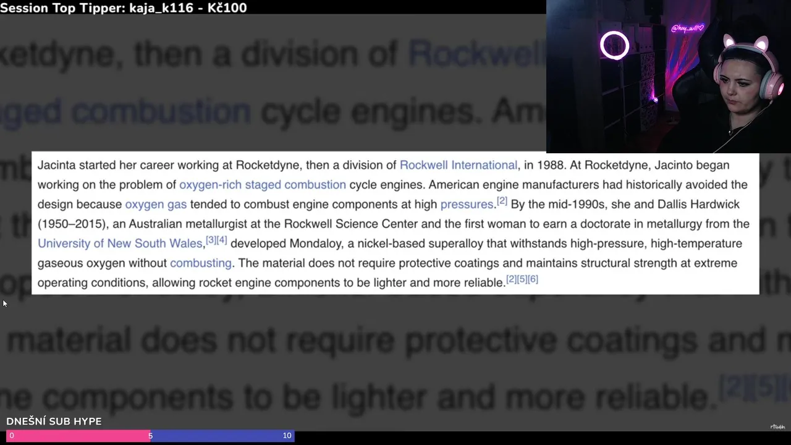Open the University of New South Wales link
Viewport: 791px width, 445px height.
coord(120,244)
